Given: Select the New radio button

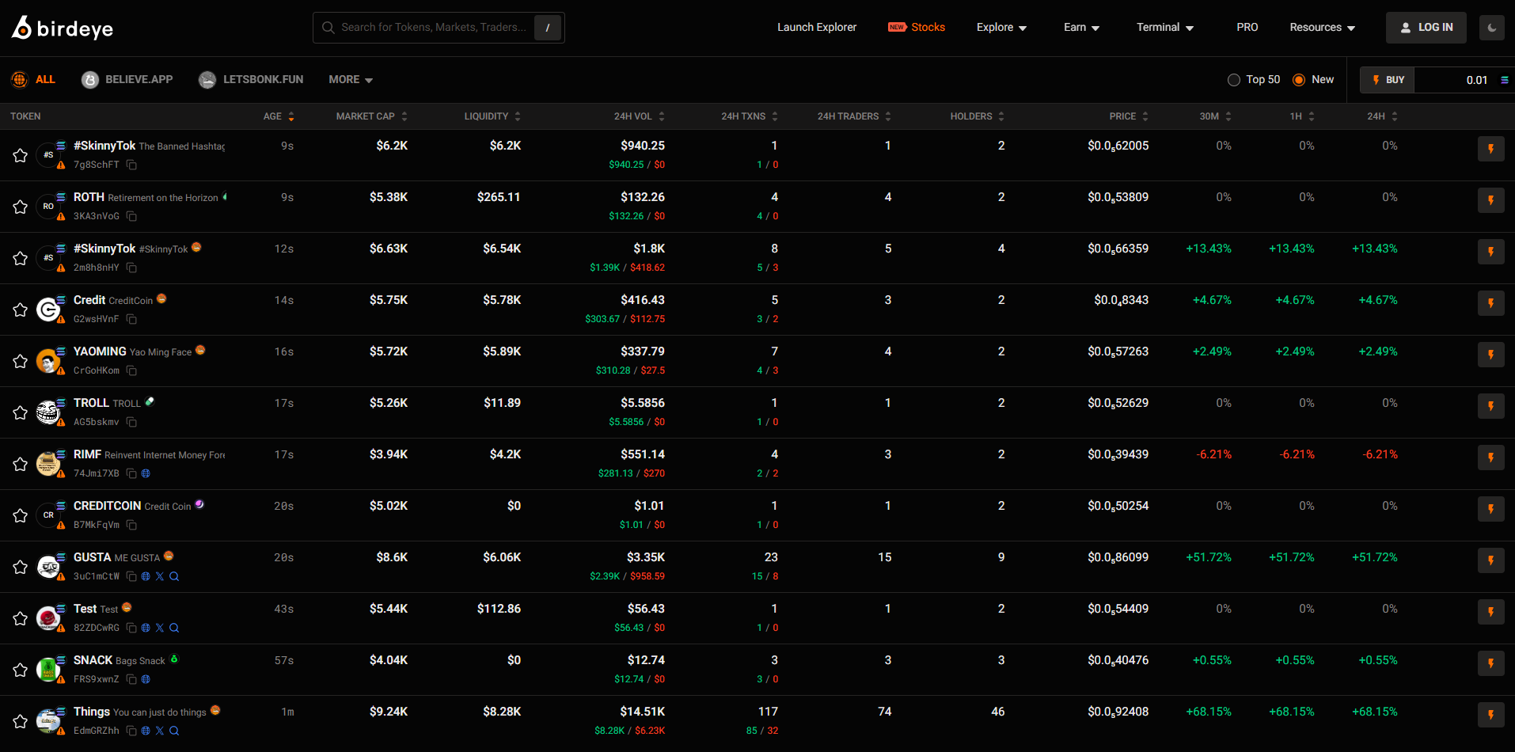Looking at the screenshot, I should point(1299,80).
